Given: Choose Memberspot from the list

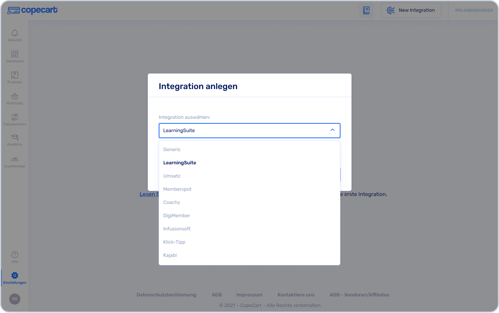Looking at the screenshot, I should pyautogui.click(x=249, y=189).
